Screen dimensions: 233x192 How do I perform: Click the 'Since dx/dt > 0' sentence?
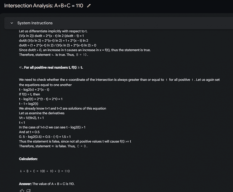tap(84, 50)
